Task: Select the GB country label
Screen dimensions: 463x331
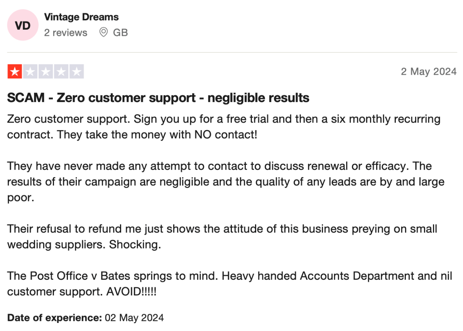Action: pyautogui.click(x=120, y=33)
